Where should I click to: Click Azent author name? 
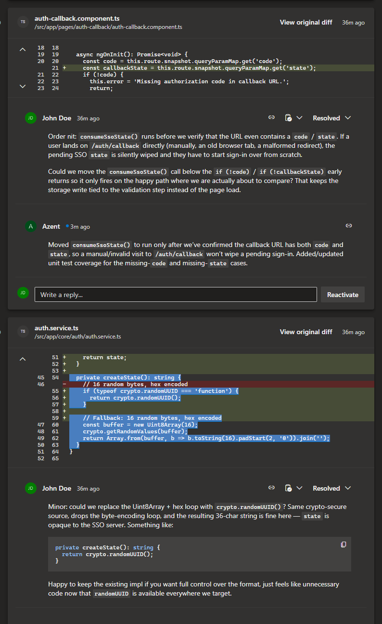(51, 226)
